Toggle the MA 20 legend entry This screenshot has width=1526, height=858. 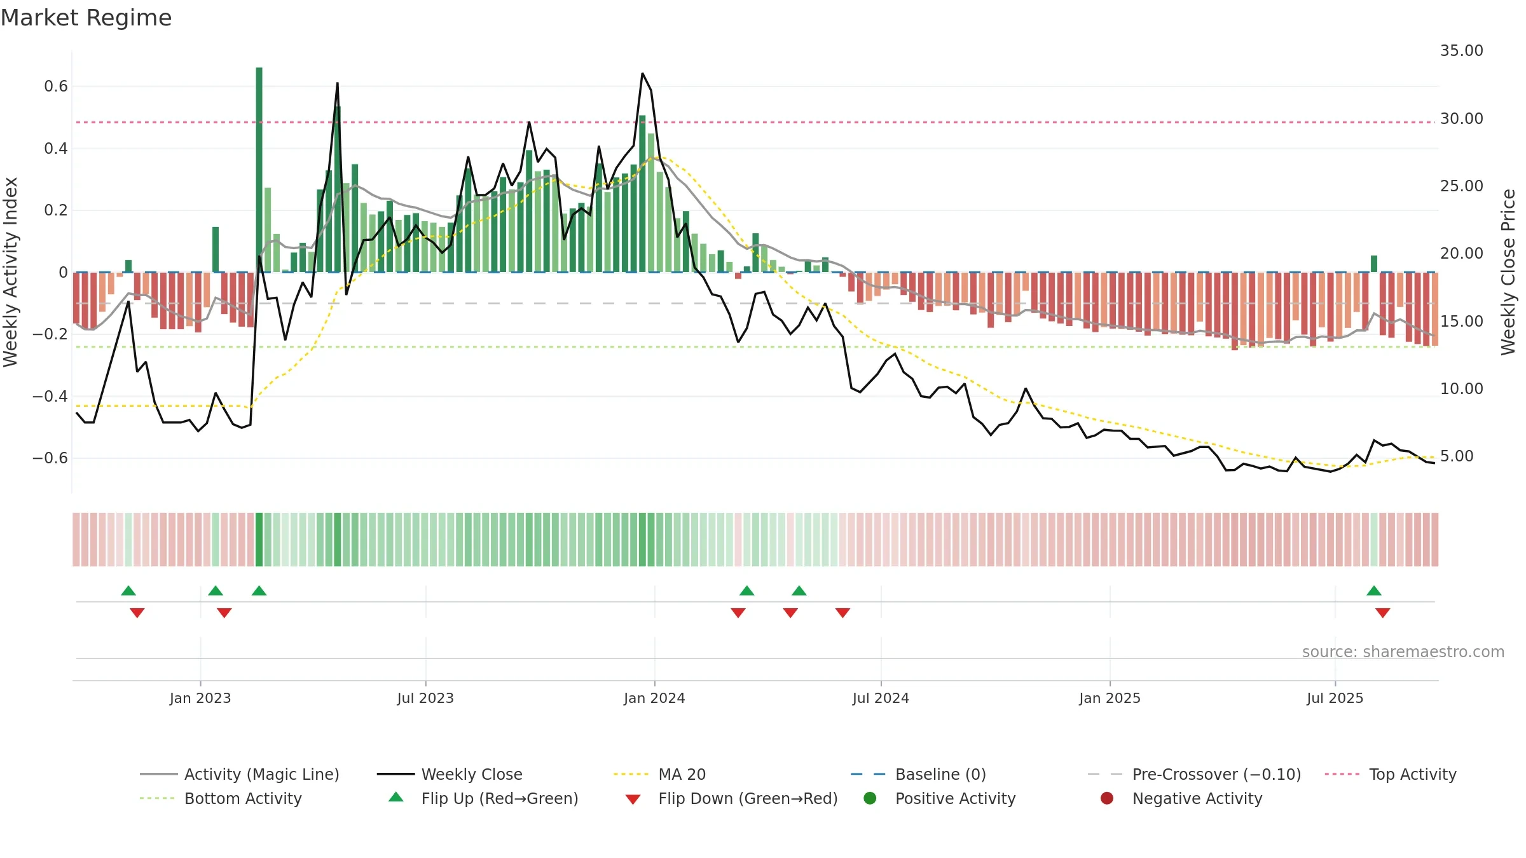click(x=660, y=774)
